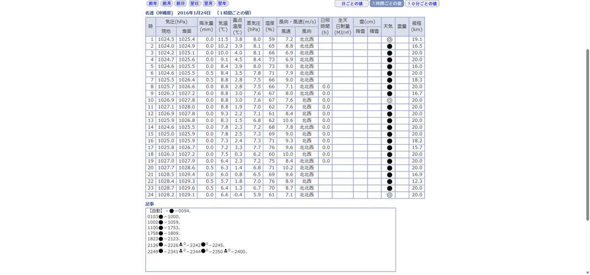Jump to next day via 翌日
Image resolution: width=590 pixels, height=275 pixels.
194,3
